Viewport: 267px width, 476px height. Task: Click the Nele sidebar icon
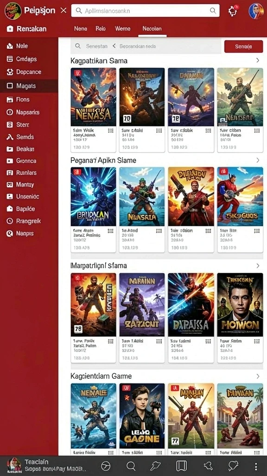point(10,46)
